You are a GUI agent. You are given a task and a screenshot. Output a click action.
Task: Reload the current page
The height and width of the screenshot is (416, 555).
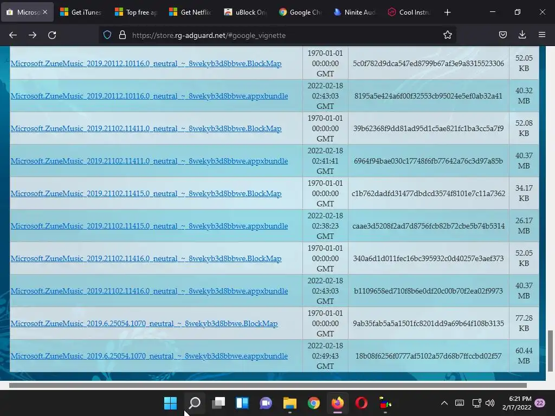pos(52,35)
